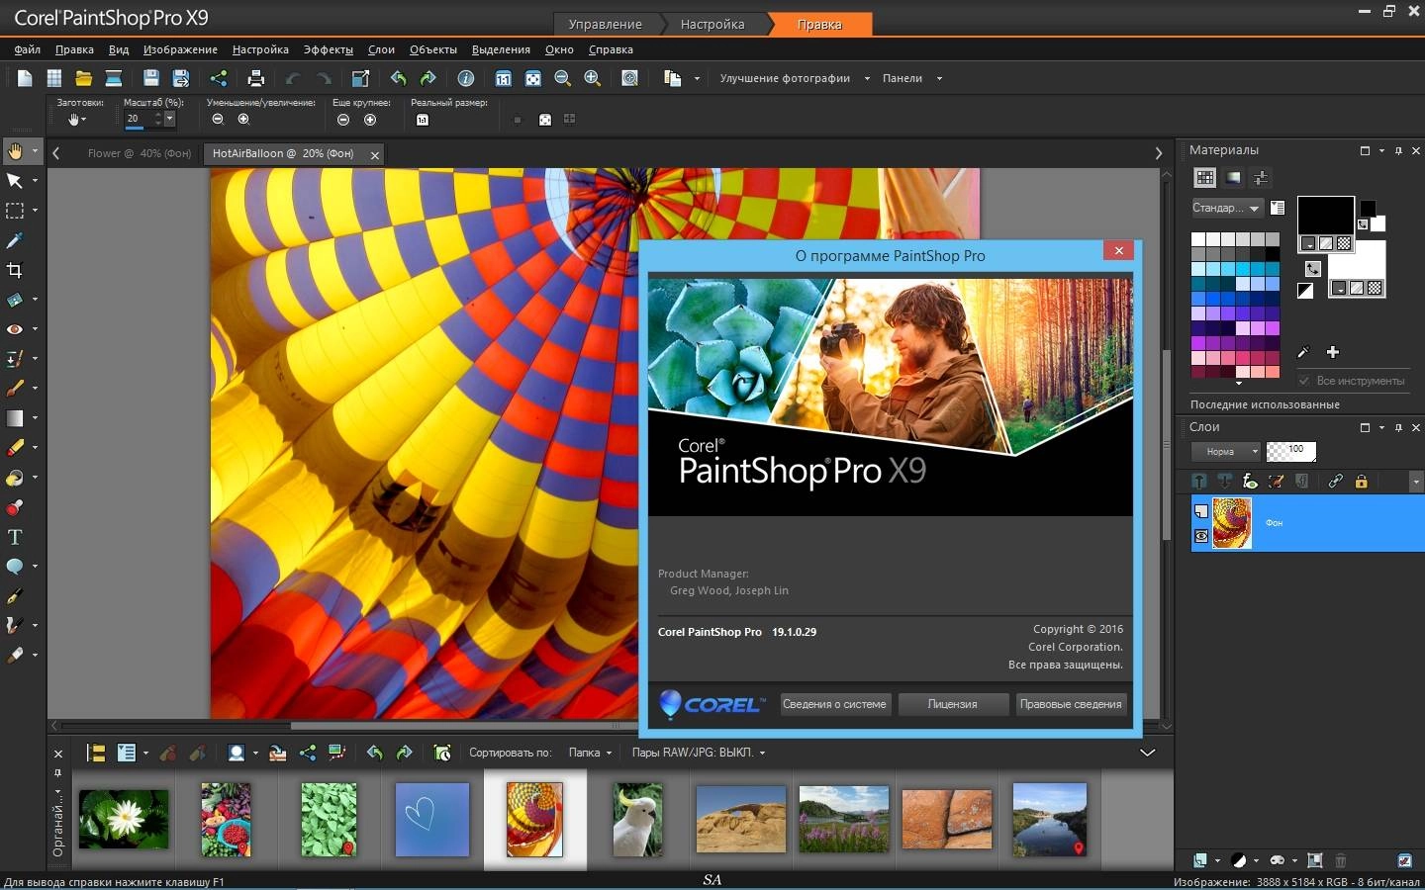This screenshot has width=1425, height=890.
Task: Toggle the Все инструменты checkbox
Action: (x=1304, y=381)
